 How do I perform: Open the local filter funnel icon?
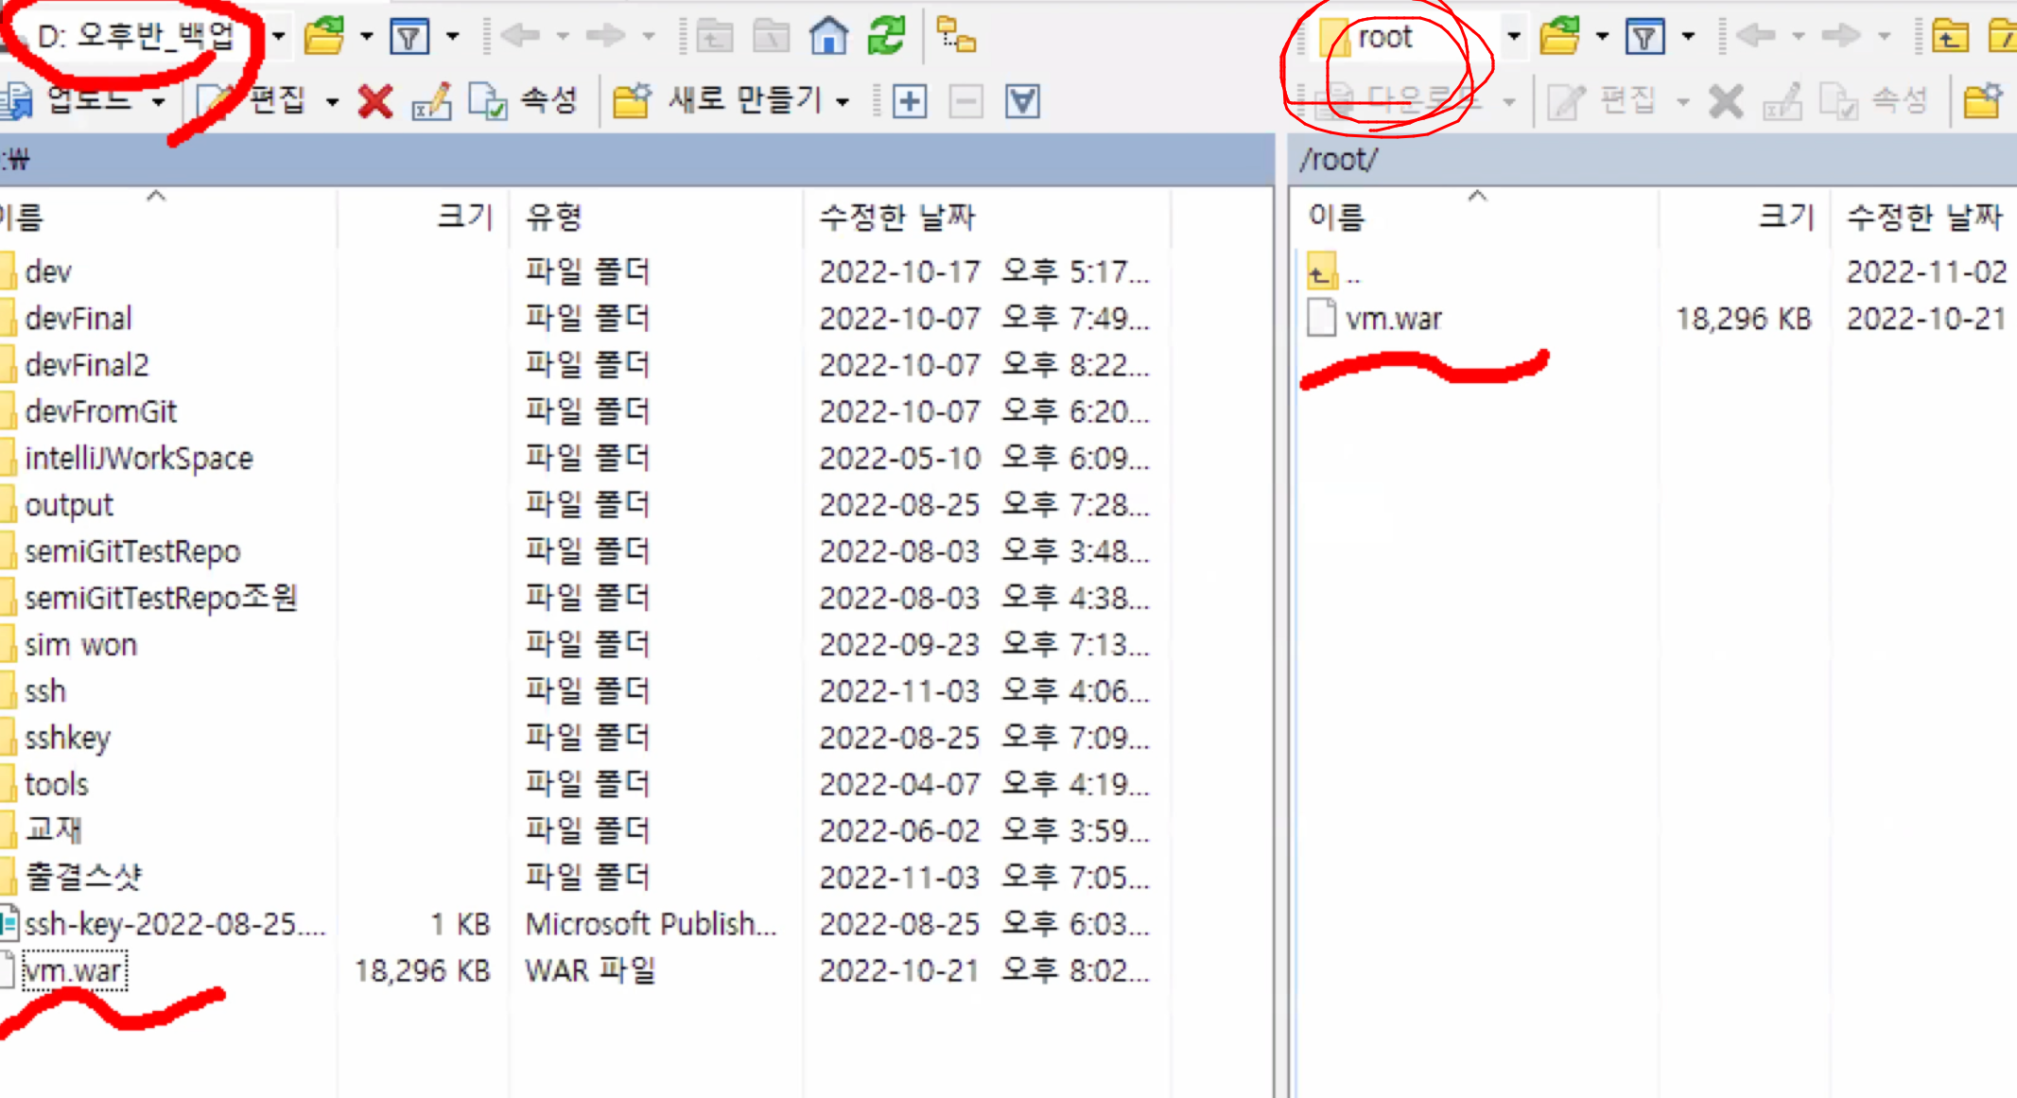410,37
